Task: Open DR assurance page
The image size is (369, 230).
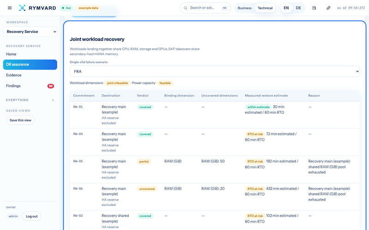Action: pyautogui.click(x=30, y=64)
